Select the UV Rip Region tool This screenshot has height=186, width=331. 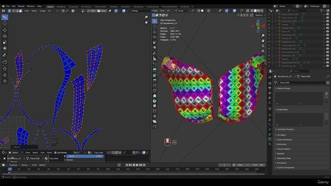pyautogui.click(x=5, y=62)
